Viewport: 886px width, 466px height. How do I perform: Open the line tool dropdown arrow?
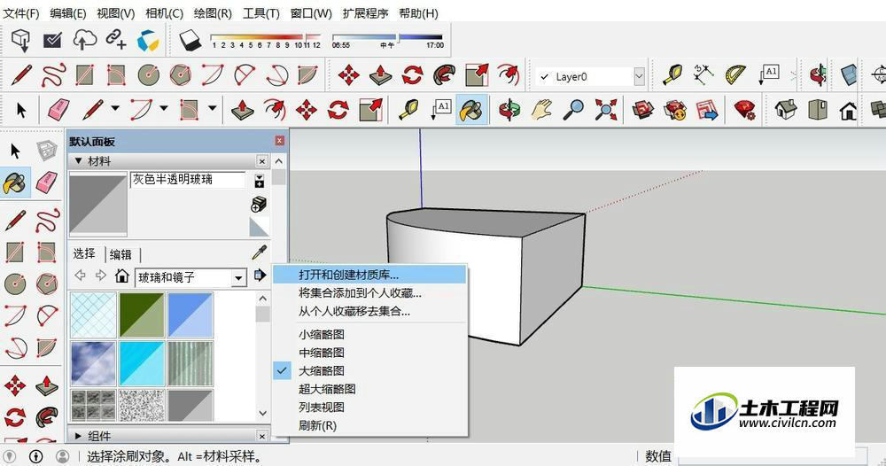click(115, 108)
